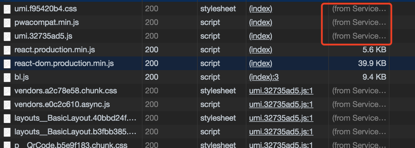Click the 200 status of pwacompat.min.js
The height and width of the screenshot is (148, 415).
pyautogui.click(x=152, y=23)
